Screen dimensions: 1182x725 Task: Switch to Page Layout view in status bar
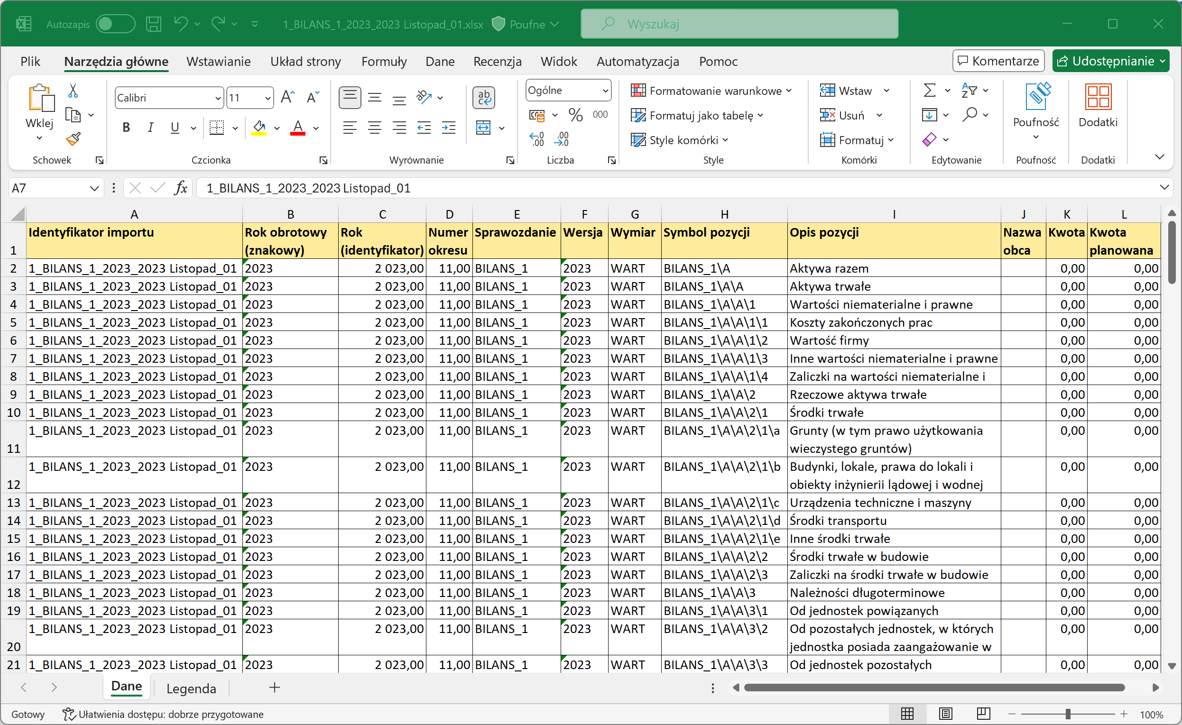(x=945, y=714)
